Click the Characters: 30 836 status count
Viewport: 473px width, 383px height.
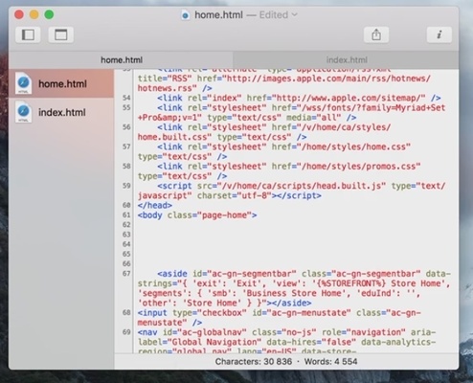254,361
